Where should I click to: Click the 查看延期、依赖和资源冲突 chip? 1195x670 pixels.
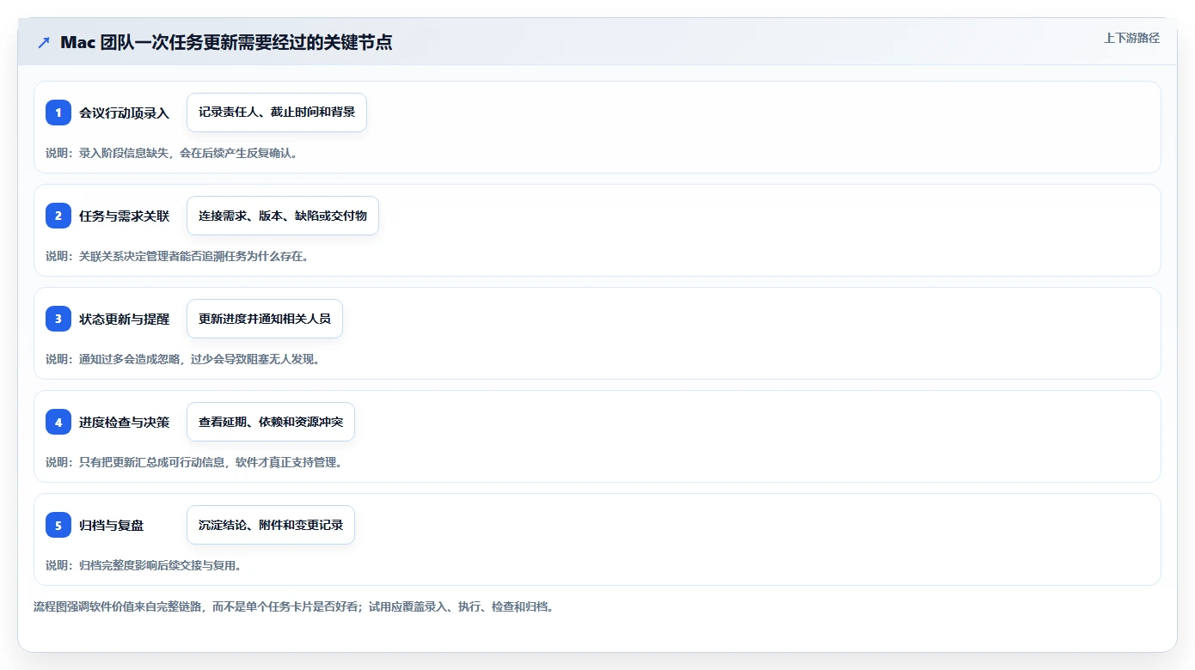pos(271,422)
